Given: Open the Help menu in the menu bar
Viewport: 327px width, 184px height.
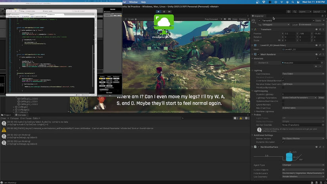Looking at the screenshot, I should point(143,2).
